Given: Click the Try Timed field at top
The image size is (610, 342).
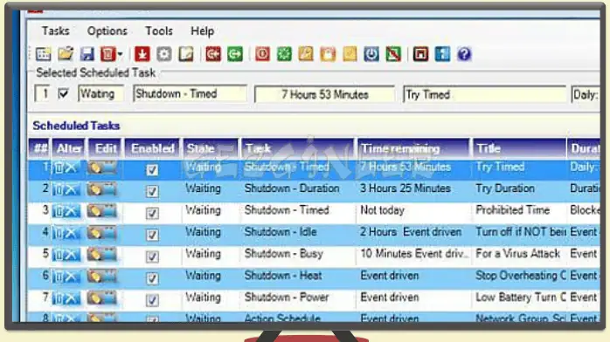Looking at the screenshot, I should pyautogui.click(x=485, y=94).
